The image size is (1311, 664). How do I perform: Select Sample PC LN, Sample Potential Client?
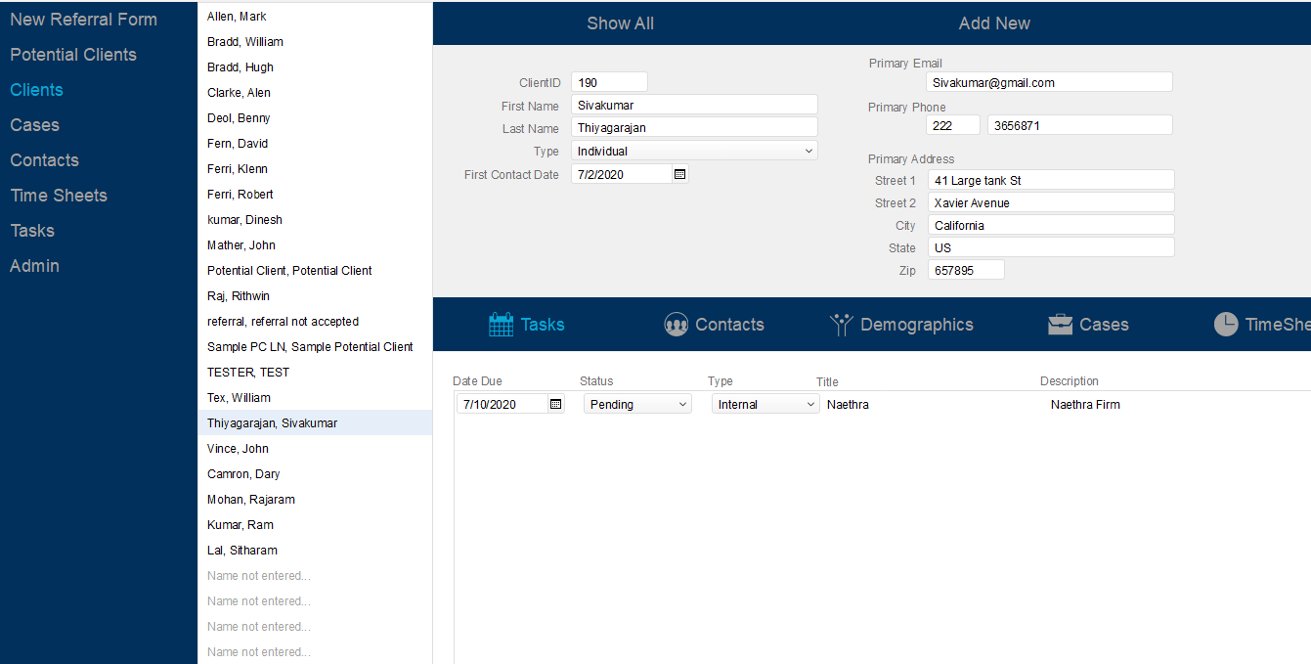[x=315, y=347]
